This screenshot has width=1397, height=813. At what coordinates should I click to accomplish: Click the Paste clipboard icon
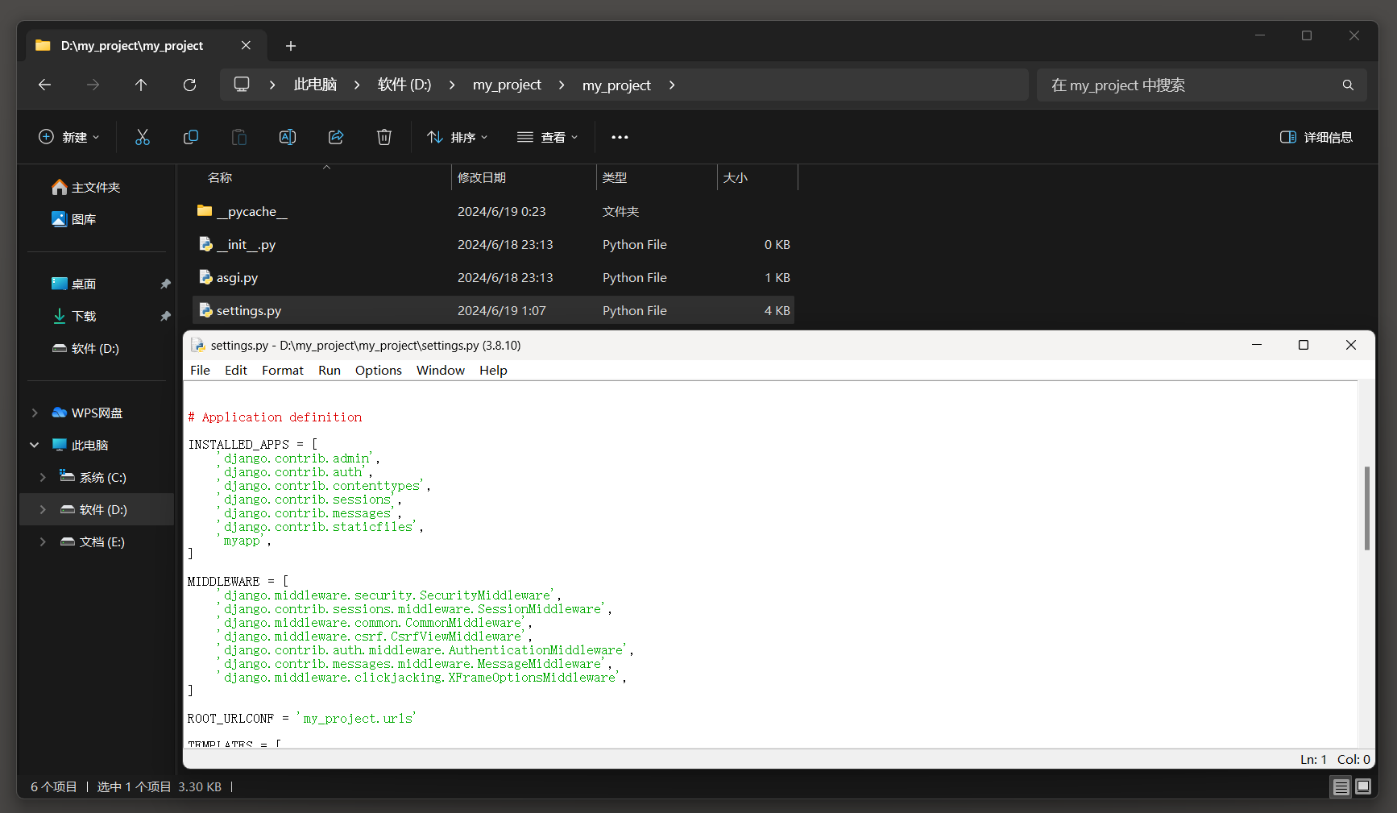click(239, 137)
